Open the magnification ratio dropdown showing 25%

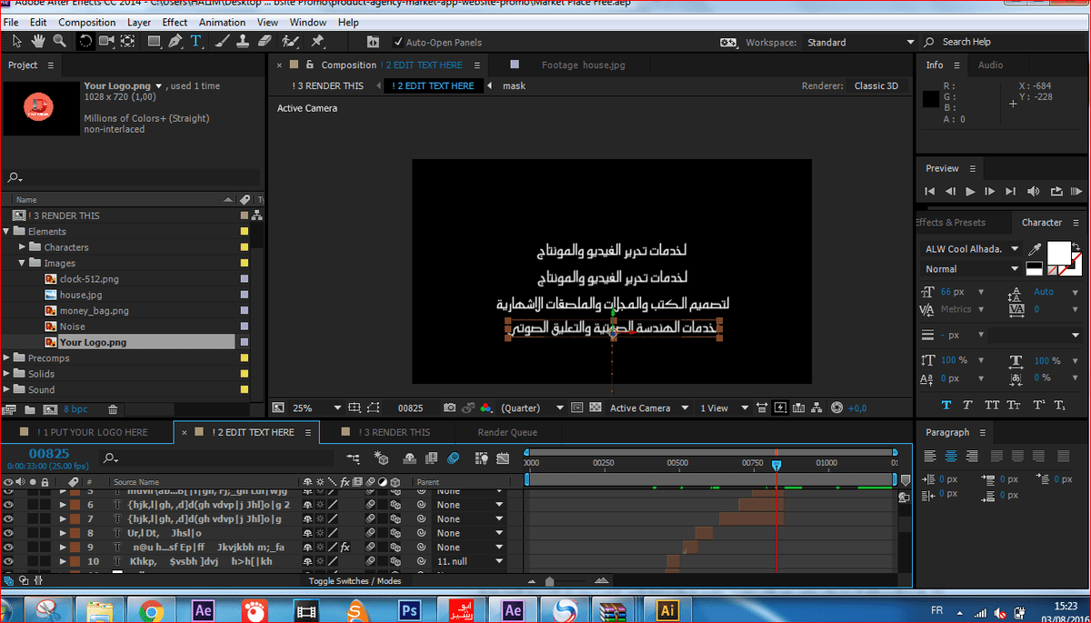pos(309,408)
